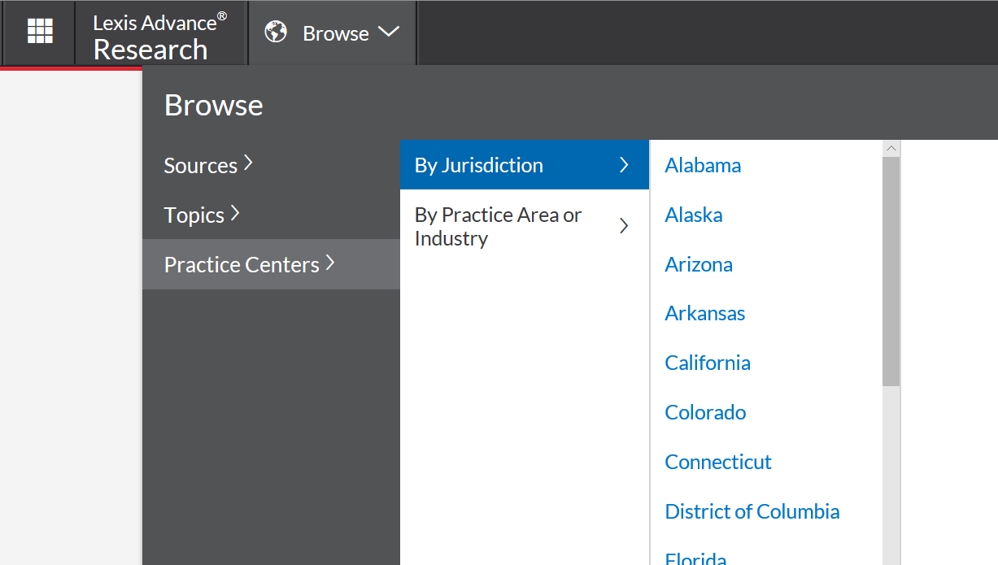The height and width of the screenshot is (565, 998).
Task: Open the Alaska practice center
Action: click(694, 215)
